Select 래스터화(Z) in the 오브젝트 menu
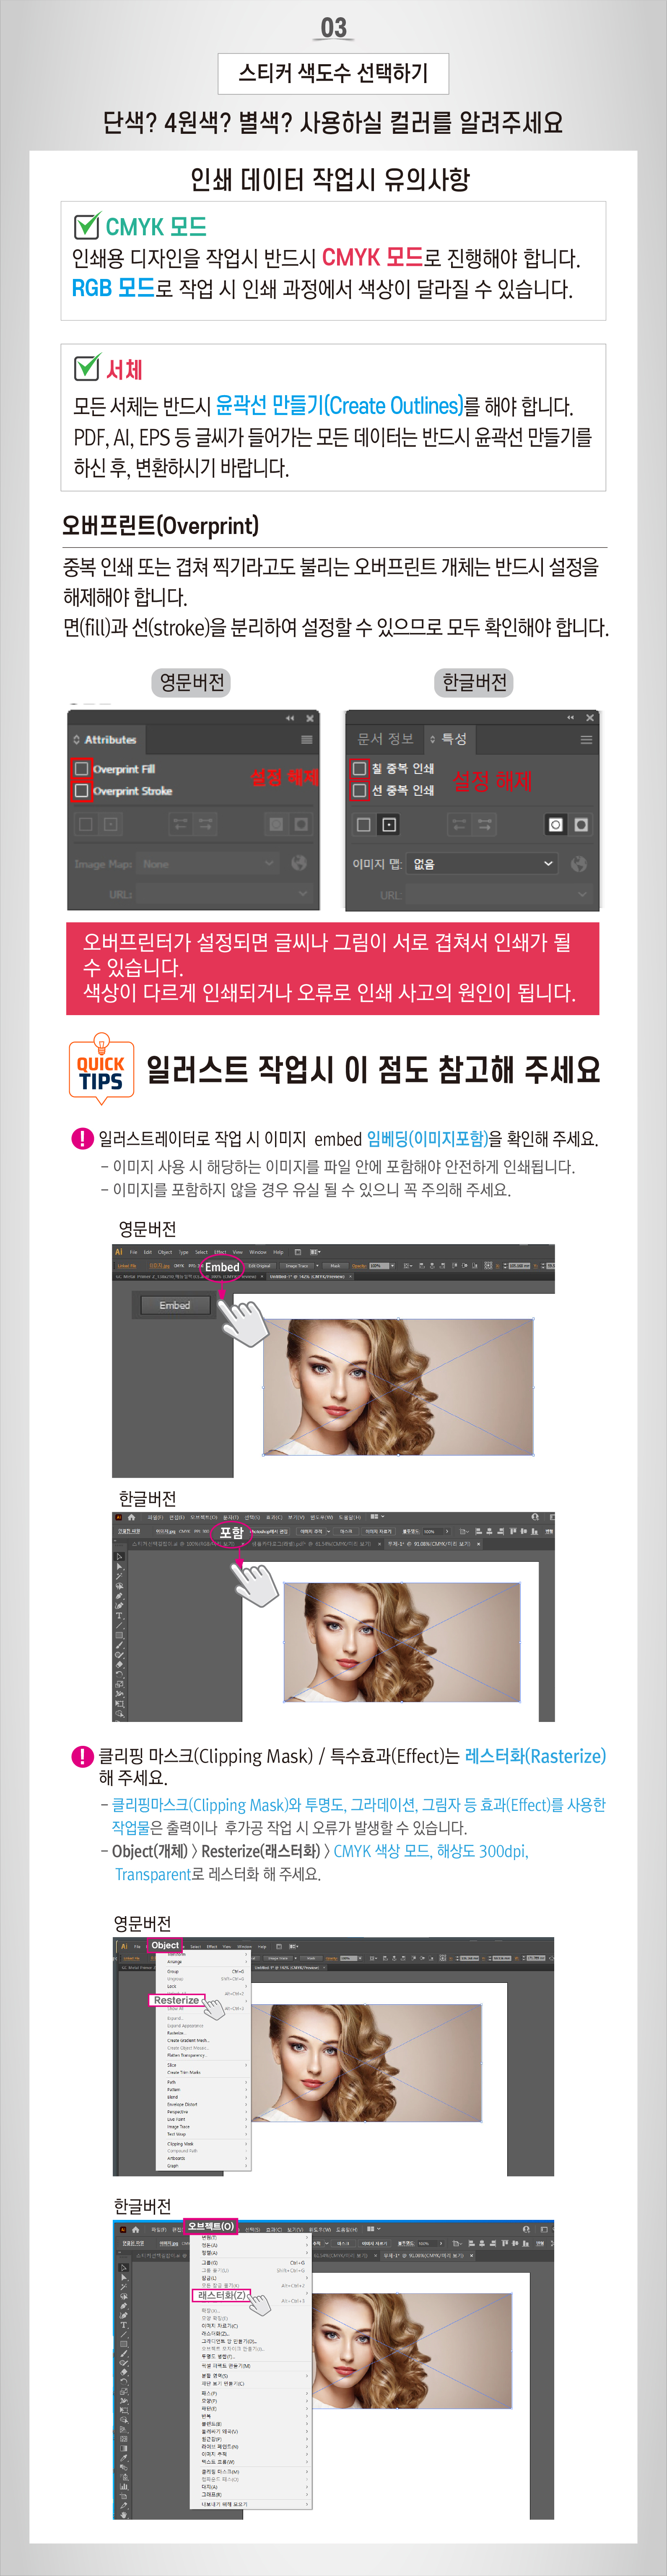 220,2294
